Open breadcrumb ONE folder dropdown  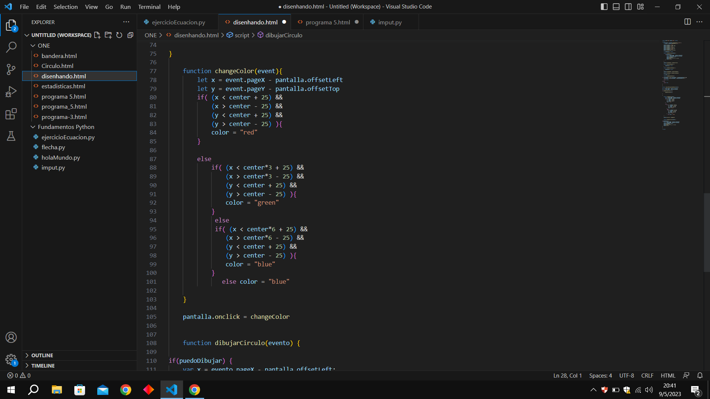tap(151, 35)
